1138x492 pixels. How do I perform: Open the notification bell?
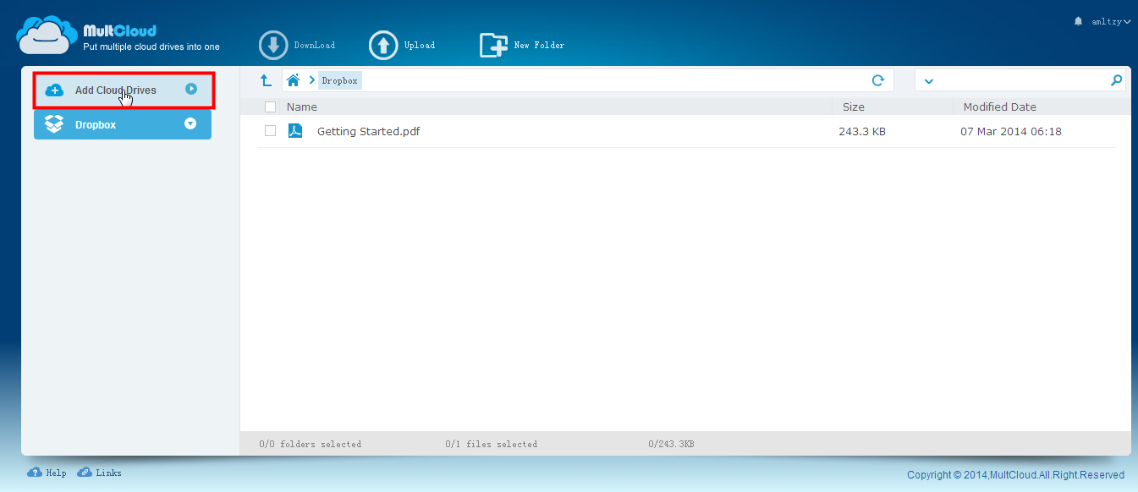click(1078, 21)
